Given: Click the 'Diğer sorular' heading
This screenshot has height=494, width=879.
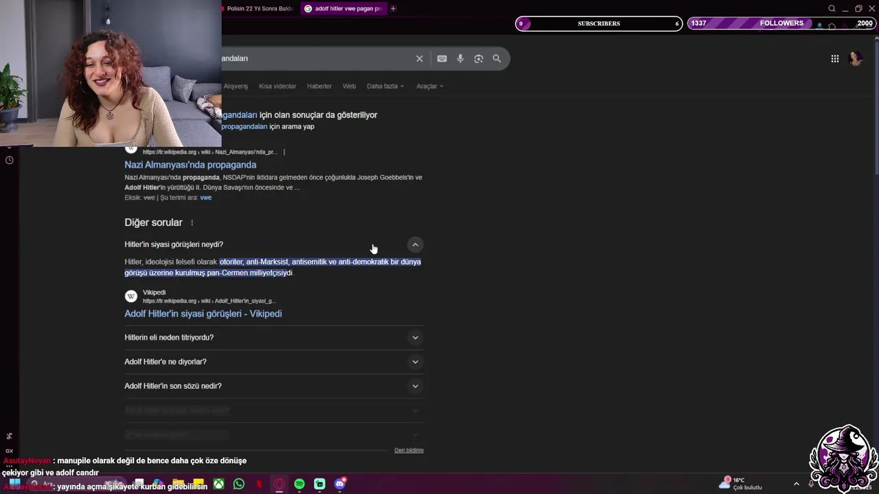Looking at the screenshot, I should click(153, 222).
